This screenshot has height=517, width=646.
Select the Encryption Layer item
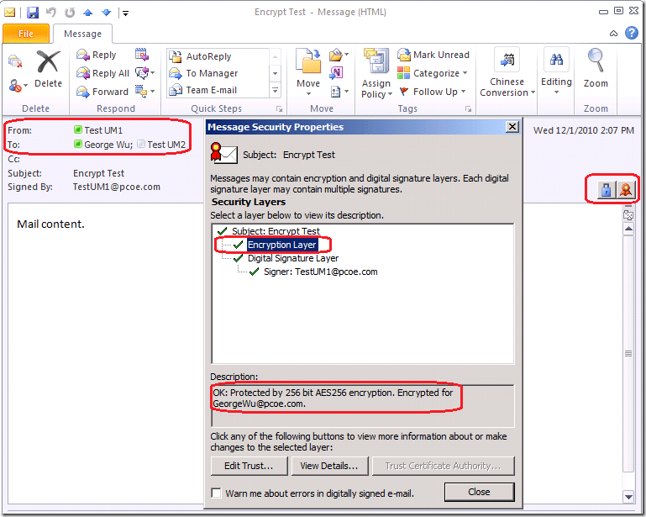click(282, 245)
